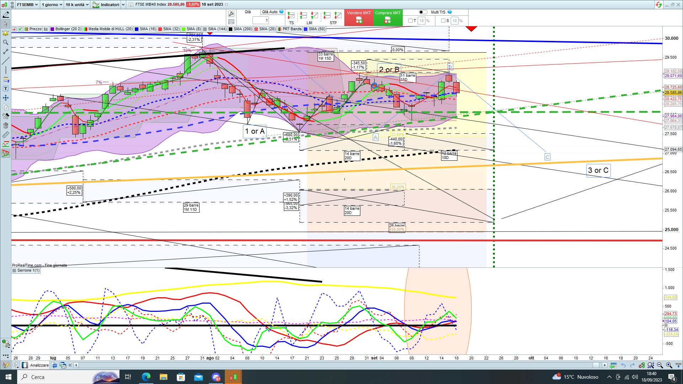Click the Indicatori button
Image resolution: width=683 pixels, height=384 pixels.
(106, 5)
